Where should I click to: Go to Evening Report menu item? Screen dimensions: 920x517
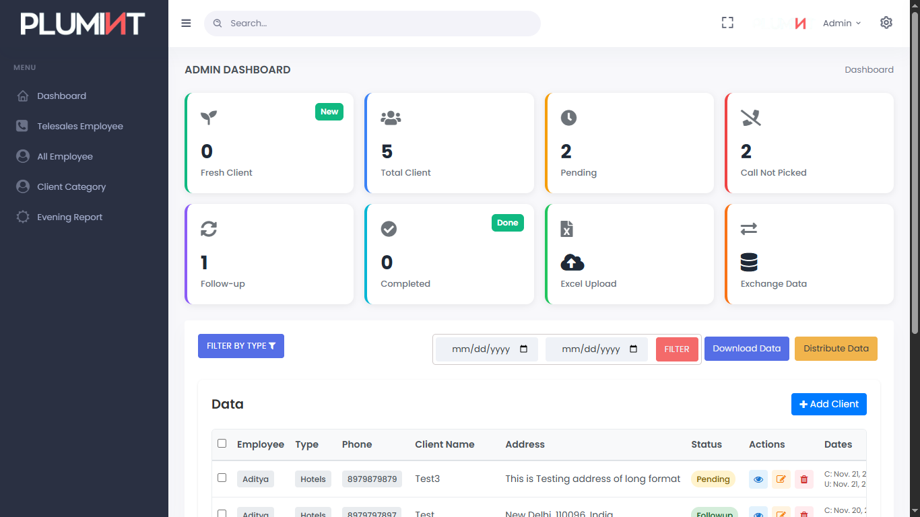click(69, 217)
